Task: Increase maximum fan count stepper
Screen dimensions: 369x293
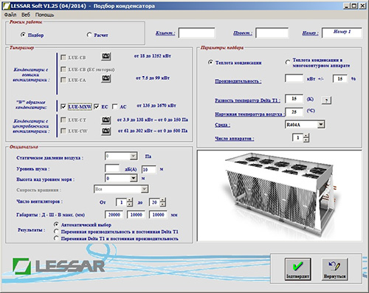Action: tap(163, 200)
